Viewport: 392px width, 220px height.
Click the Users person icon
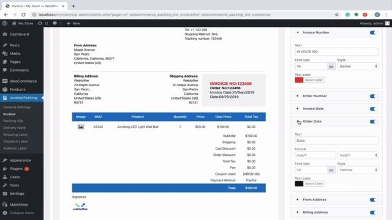(5, 177)
